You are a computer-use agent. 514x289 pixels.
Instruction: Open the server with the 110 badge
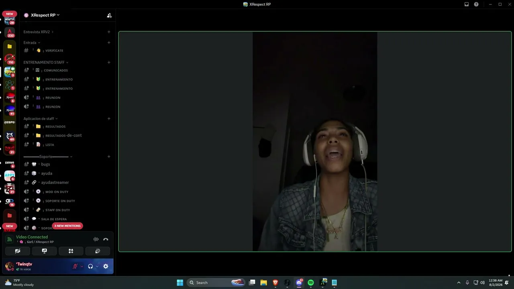point(10,59)
